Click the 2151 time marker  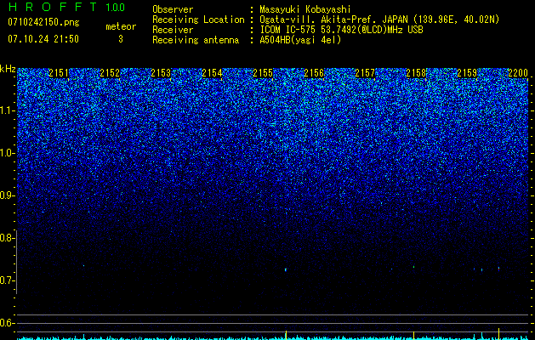click(x=59, y=73)
